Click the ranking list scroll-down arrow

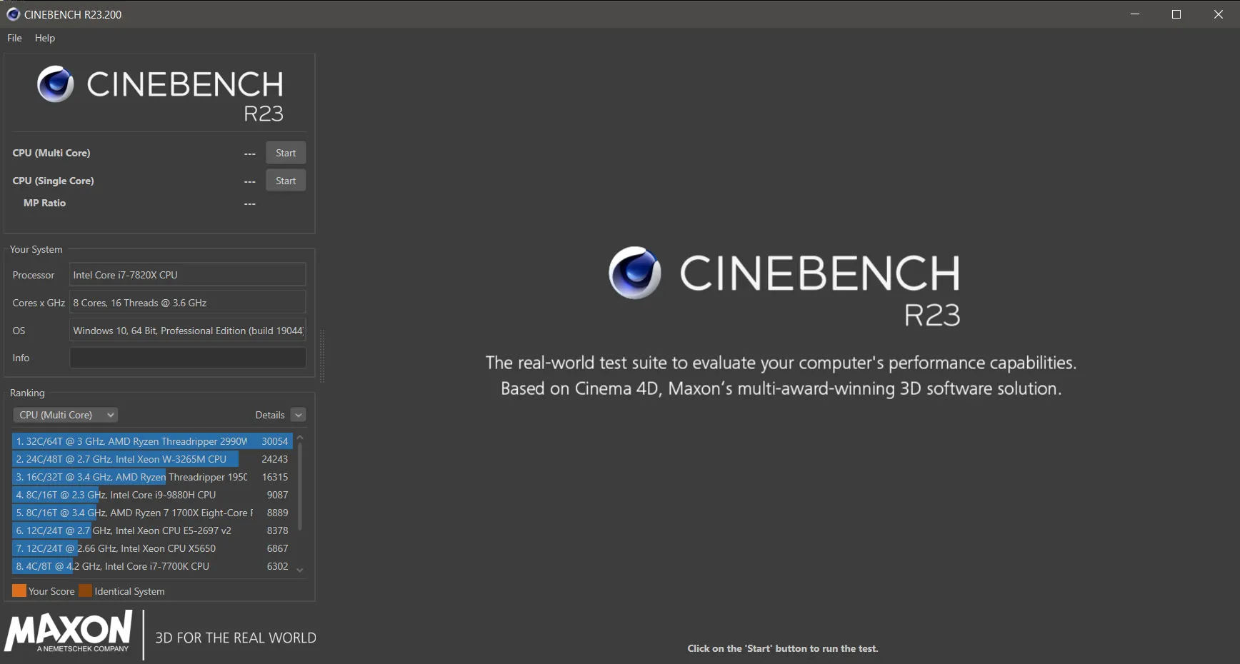[x=300, y=570]
